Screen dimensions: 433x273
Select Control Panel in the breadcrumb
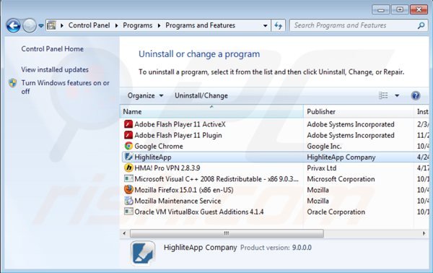(89, 25)
